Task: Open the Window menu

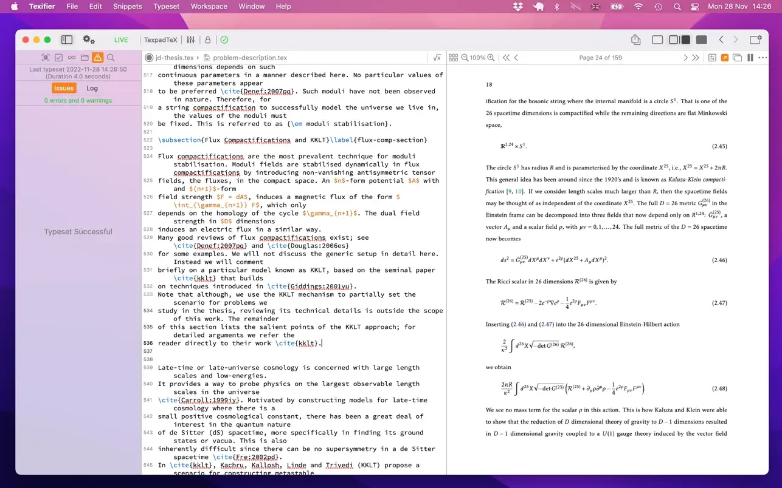Action: click(x=251, y=6)
